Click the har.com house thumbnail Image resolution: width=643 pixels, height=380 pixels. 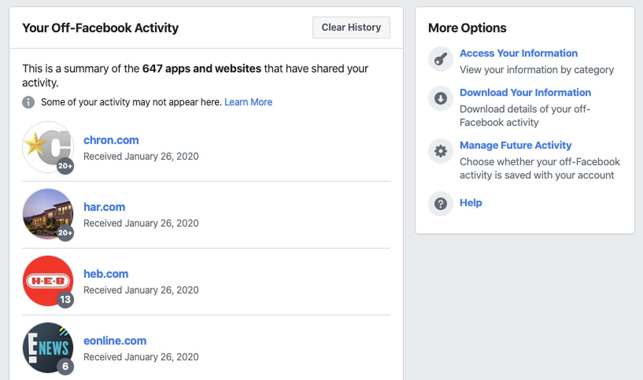click(x=48, y=214)
